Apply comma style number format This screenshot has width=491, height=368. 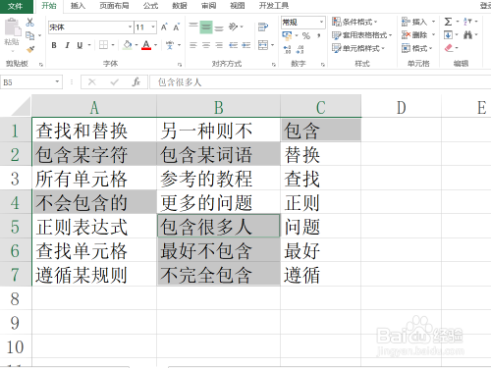coord(319,35)
